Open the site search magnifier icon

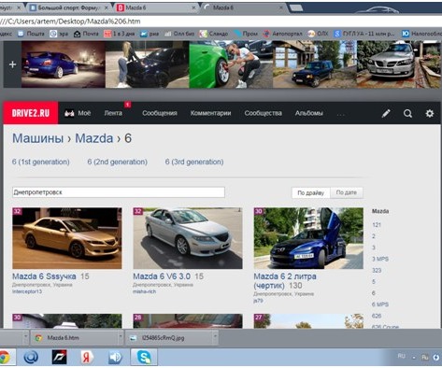[x=407, y=113]
